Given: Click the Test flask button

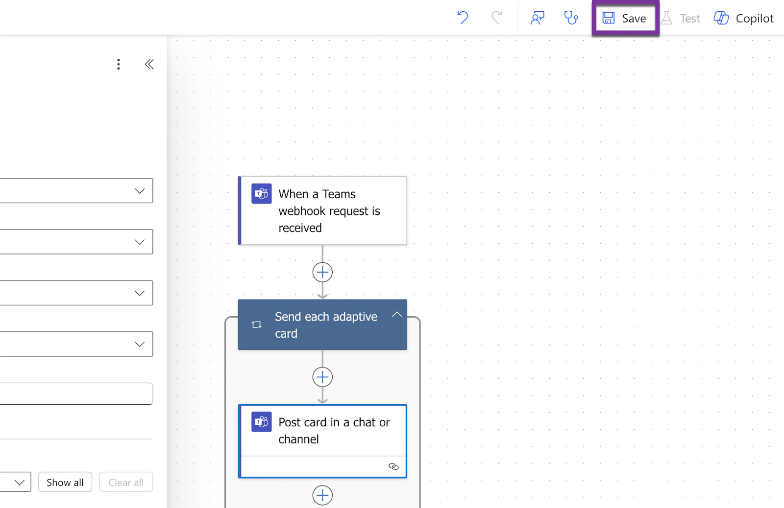Looking at the screenshot, I should (x=681, y=18).
